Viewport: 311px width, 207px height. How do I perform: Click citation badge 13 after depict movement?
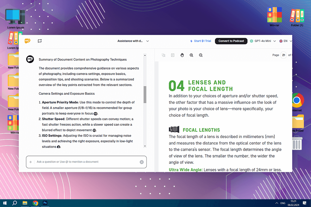click(x=94, y=130)
